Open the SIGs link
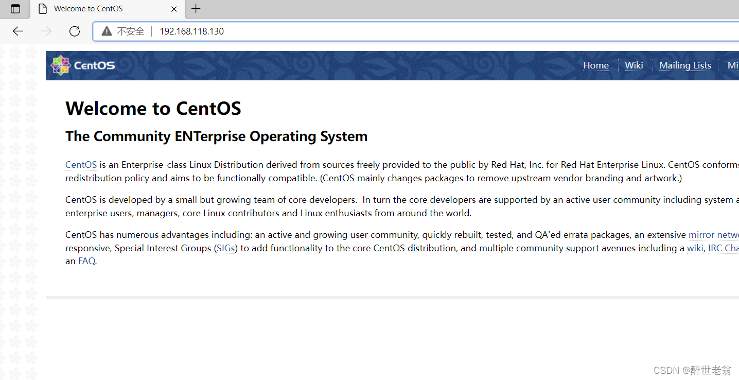 [226, 248]
